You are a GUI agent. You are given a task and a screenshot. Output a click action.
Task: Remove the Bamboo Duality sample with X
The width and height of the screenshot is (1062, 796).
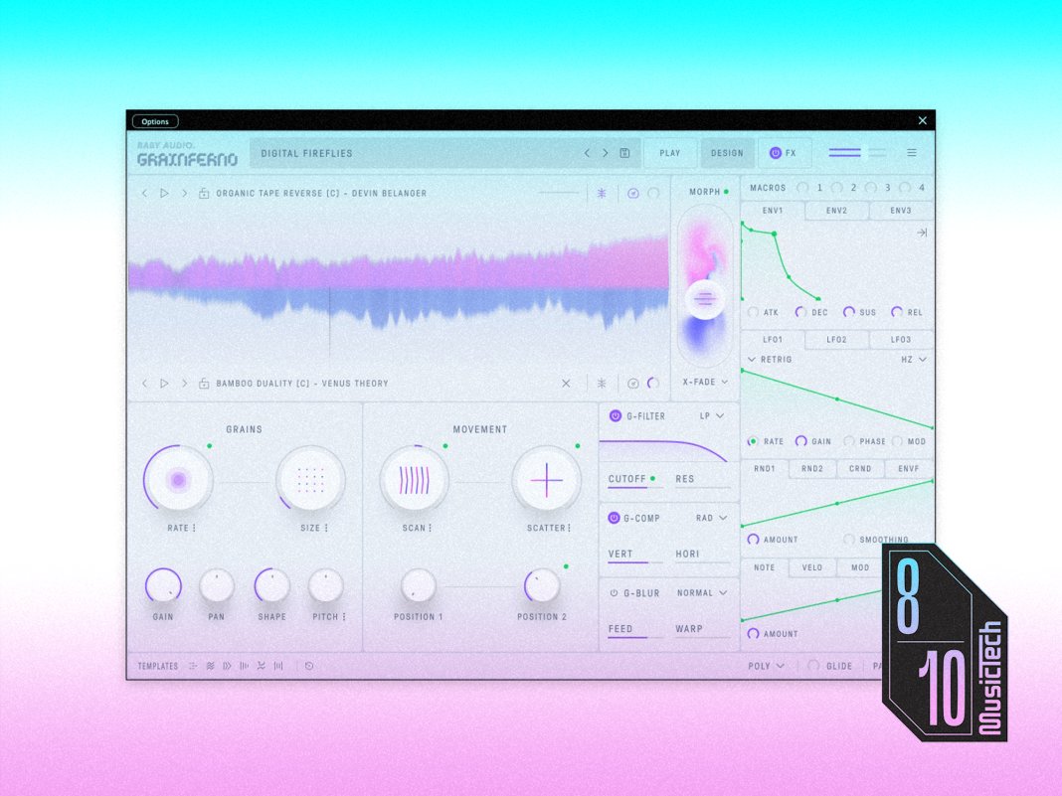pyautogui.click(x=566, y=384)
